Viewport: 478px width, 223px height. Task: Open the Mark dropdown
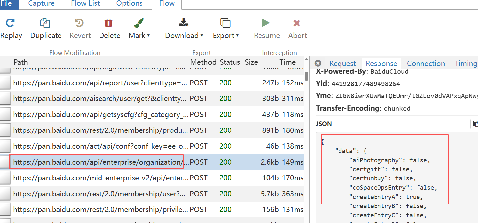(x=139, y=29)
